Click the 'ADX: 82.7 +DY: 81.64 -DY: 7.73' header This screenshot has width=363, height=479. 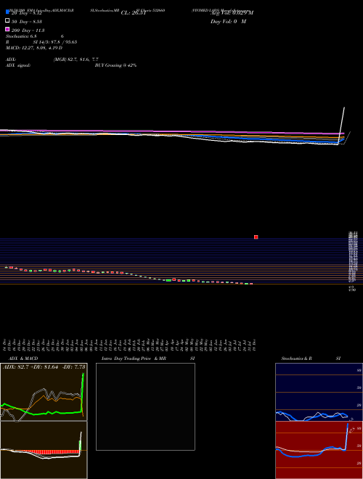[x=44, y=367]
